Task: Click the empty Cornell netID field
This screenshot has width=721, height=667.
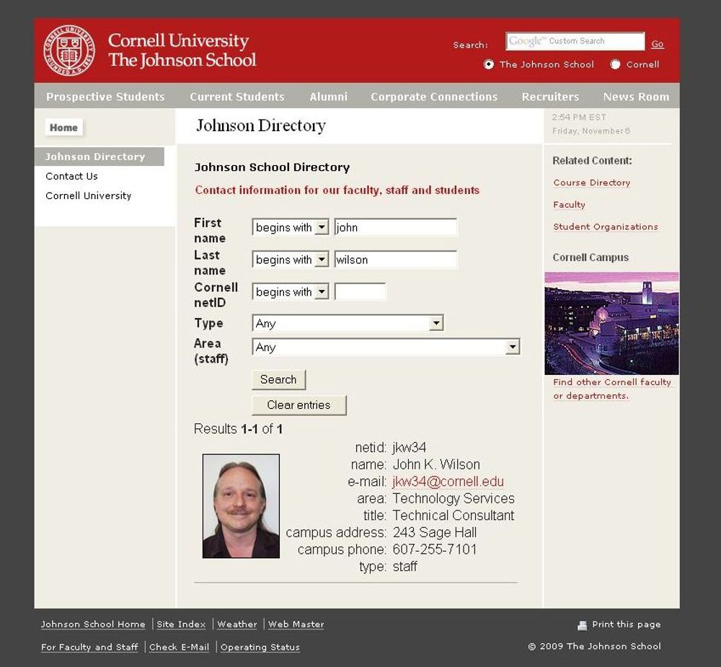Action: (360, 291)
